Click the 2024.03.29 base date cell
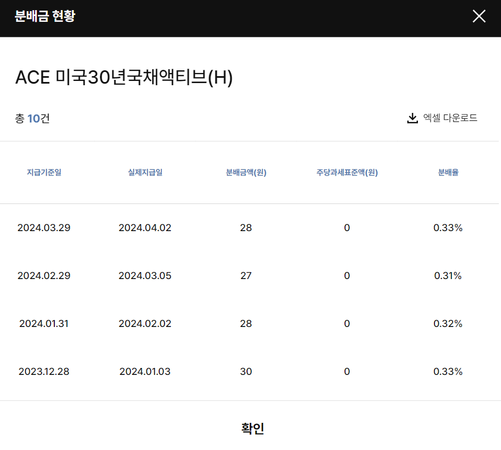Screen dimensions: 501x450 point(44,227)
